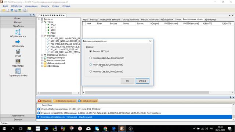The image size is (235, 132).
Task: Switch to the 'Эфемериды' tab
Action: (x=210, y=19)
